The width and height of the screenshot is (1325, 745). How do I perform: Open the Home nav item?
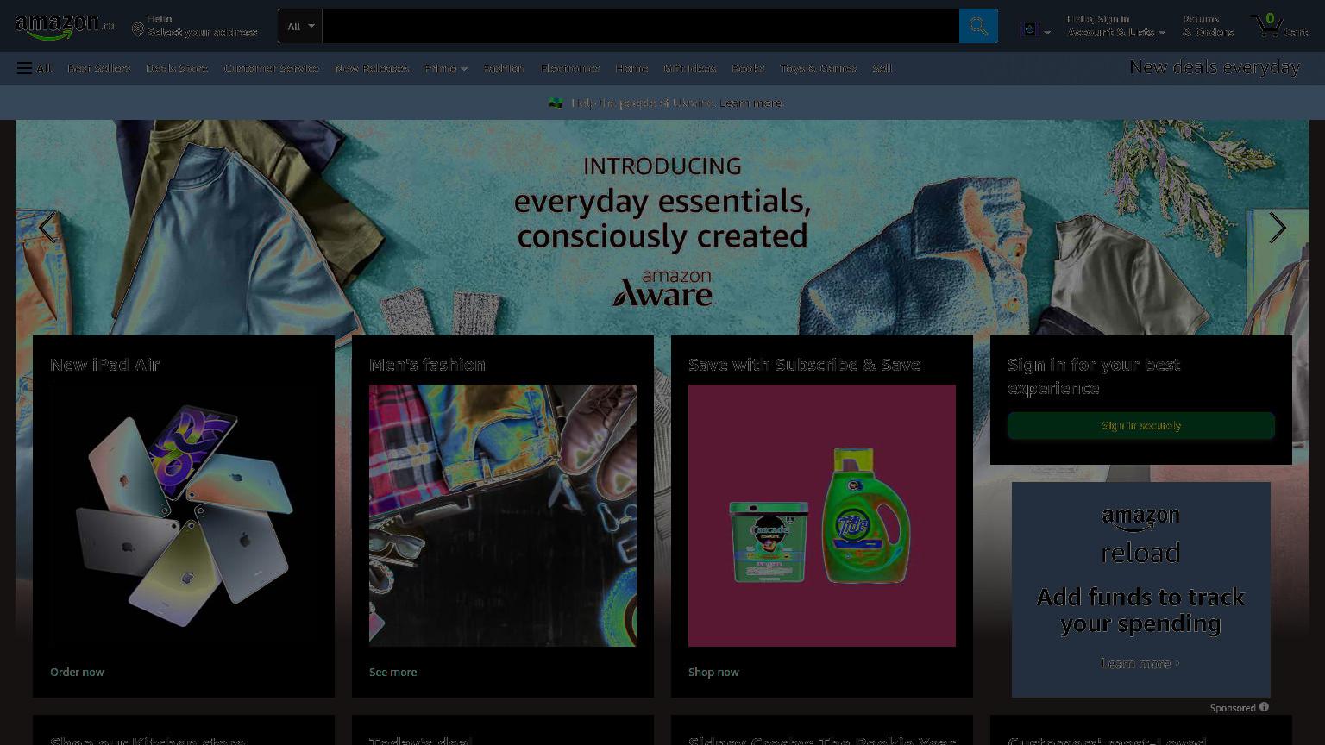pyautogui.click(x=631, y=68)
